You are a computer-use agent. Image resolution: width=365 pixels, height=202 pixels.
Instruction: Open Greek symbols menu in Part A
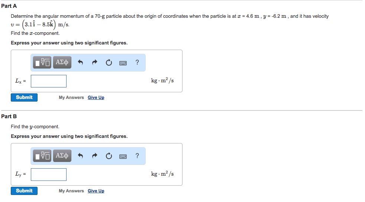62,63
